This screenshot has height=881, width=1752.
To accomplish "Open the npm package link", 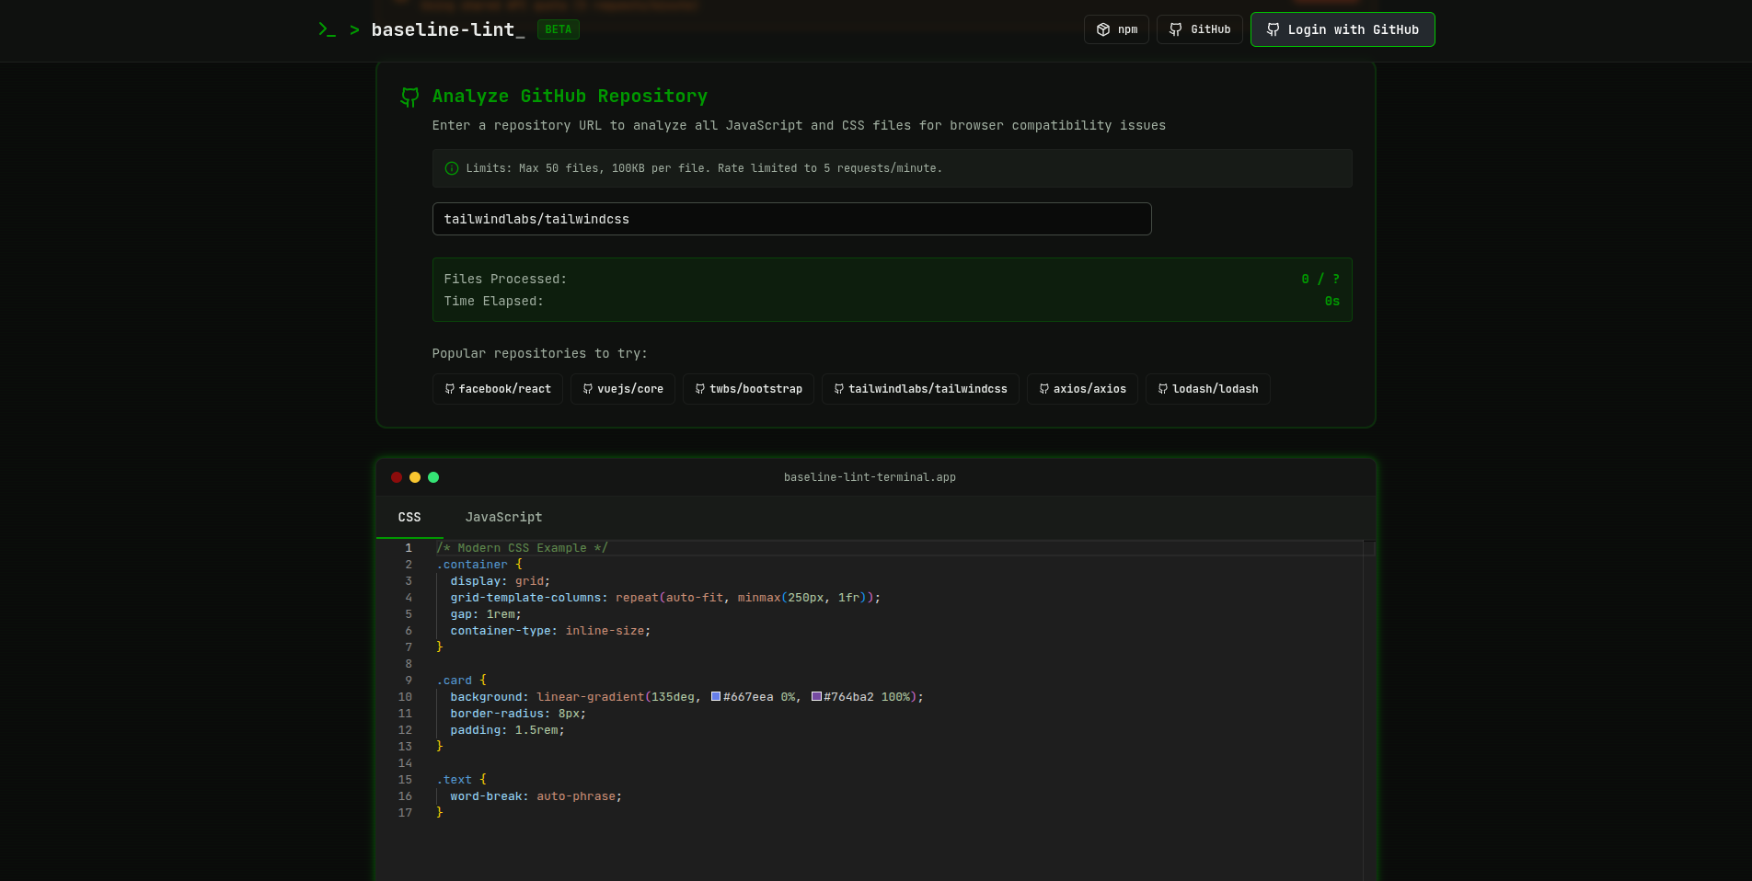I will pos(1116,29).
